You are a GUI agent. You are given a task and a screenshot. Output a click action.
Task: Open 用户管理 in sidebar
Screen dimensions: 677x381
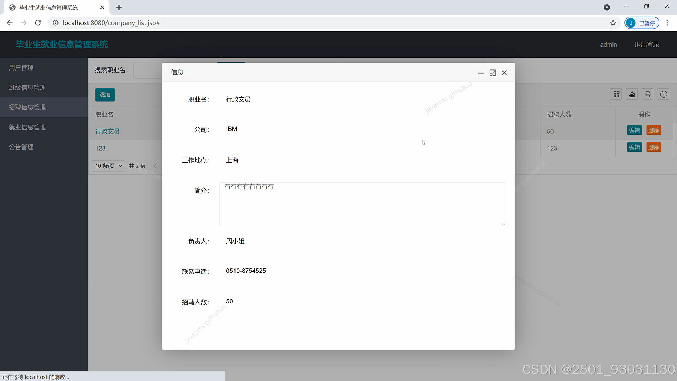click(44, 68)
